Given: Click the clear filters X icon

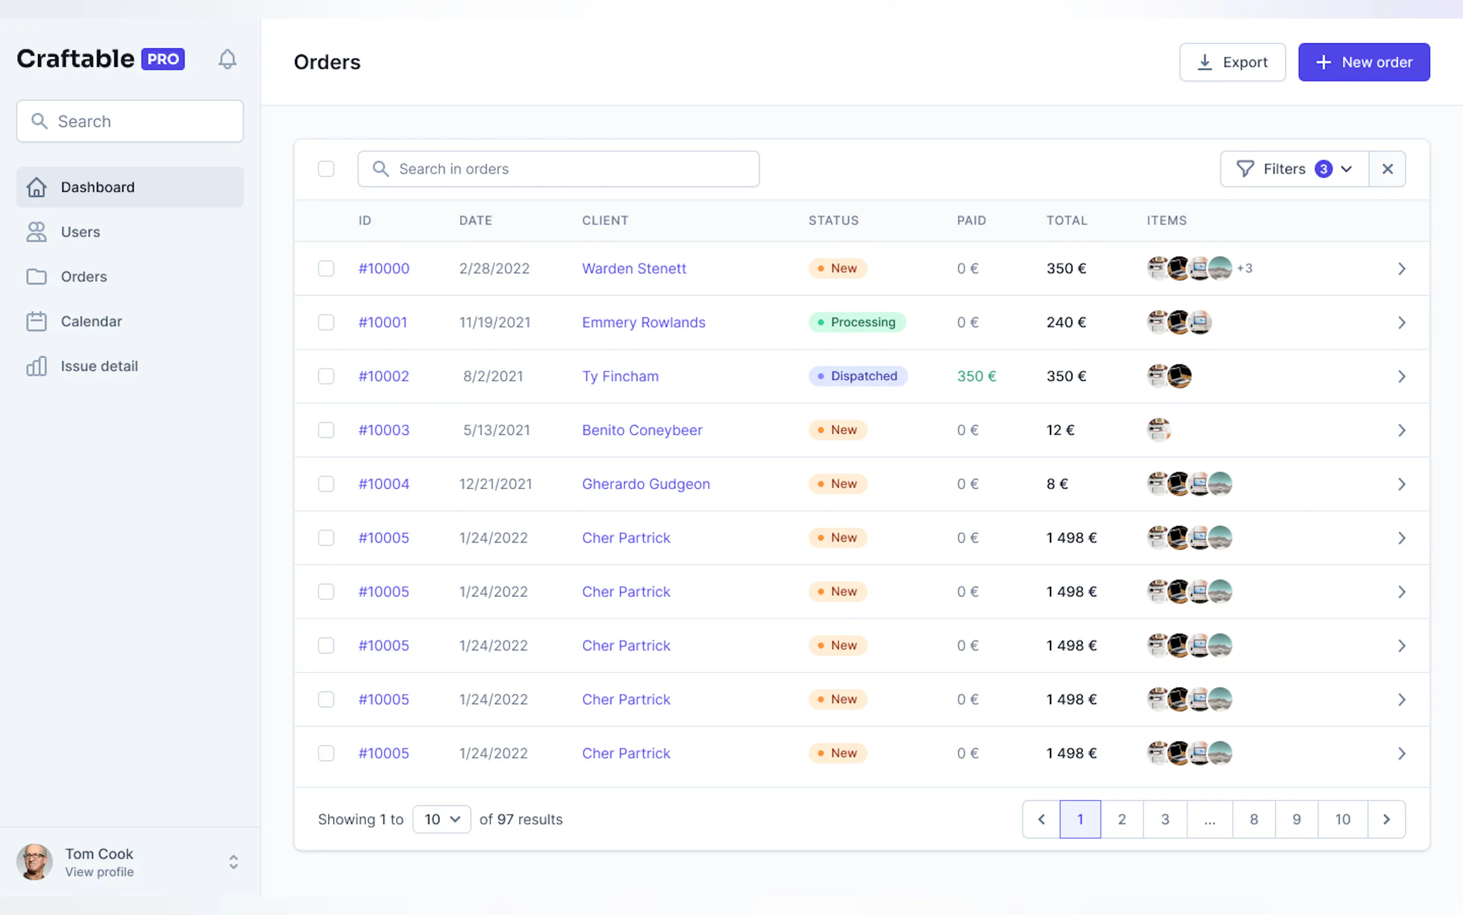Looking at the screenshot, I should point(1388,169).
